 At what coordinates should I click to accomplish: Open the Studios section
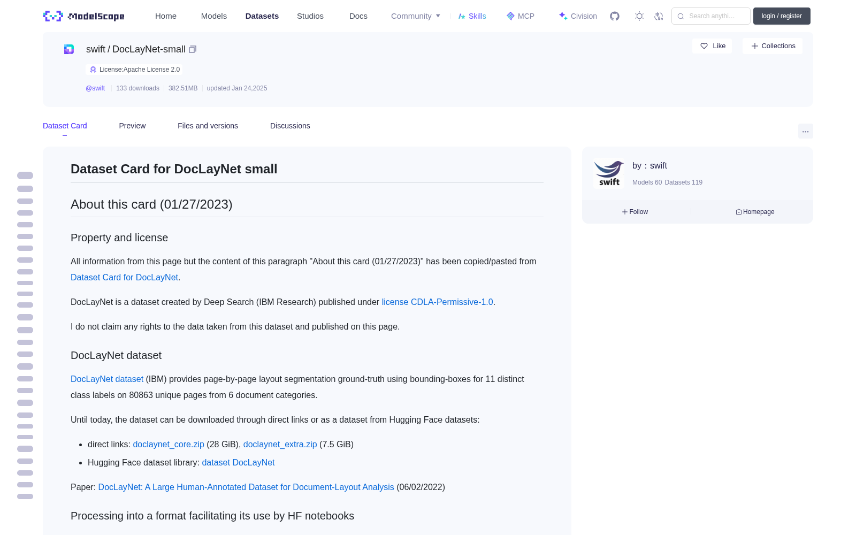click(310, 16)
